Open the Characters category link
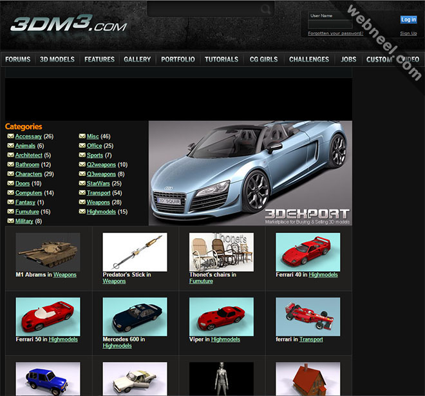 click(29, 174)
